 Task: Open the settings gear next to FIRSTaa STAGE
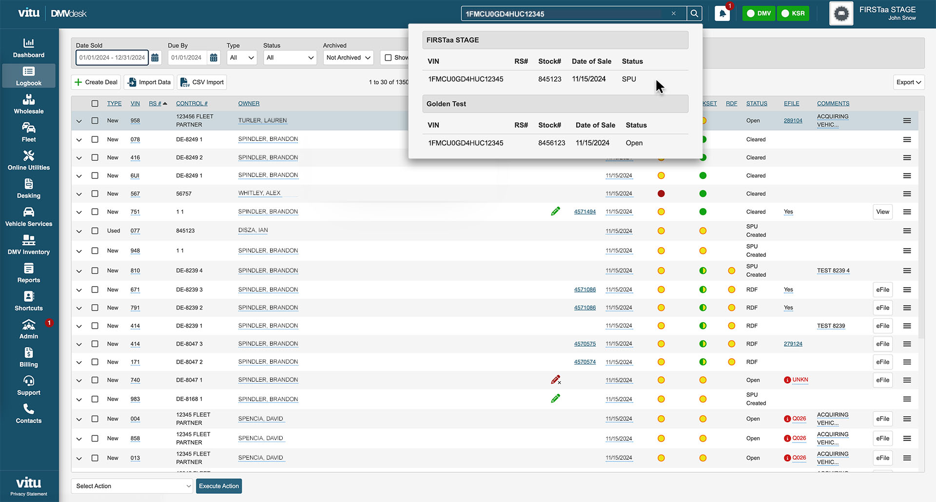841,14
